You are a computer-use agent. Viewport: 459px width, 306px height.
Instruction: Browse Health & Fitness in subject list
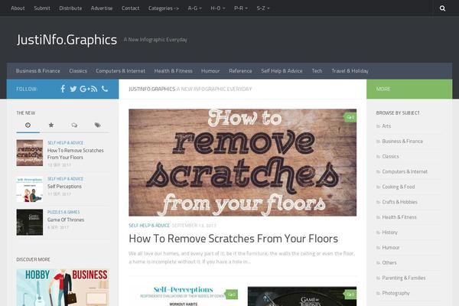[x=399, y=217]
